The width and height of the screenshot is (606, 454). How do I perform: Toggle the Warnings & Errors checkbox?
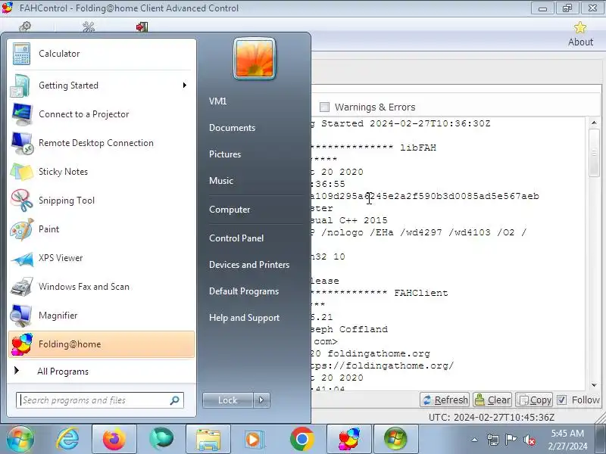click(x=325, y=107)
